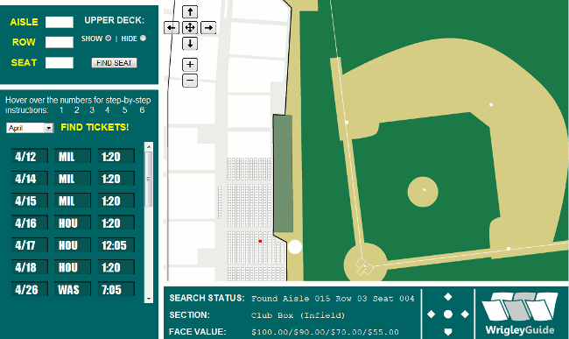Image resolution: width=569 pixels, height=339 pixels.
Task: Pan the map right with the arrow
Action: pos(208,27)
